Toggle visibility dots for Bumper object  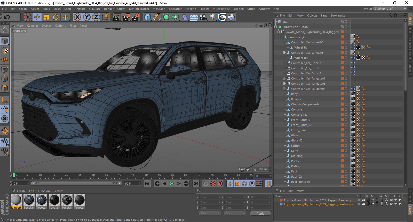[346, 99]
